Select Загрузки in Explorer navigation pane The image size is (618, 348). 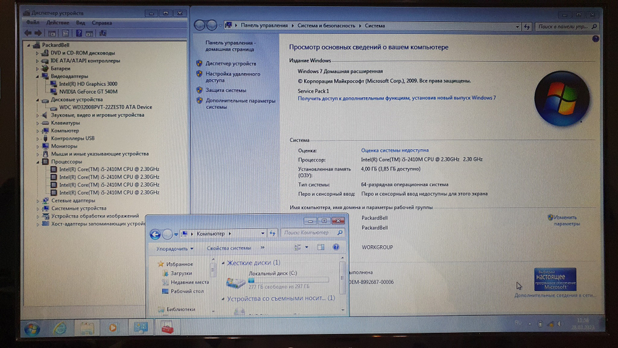point(181,273)
